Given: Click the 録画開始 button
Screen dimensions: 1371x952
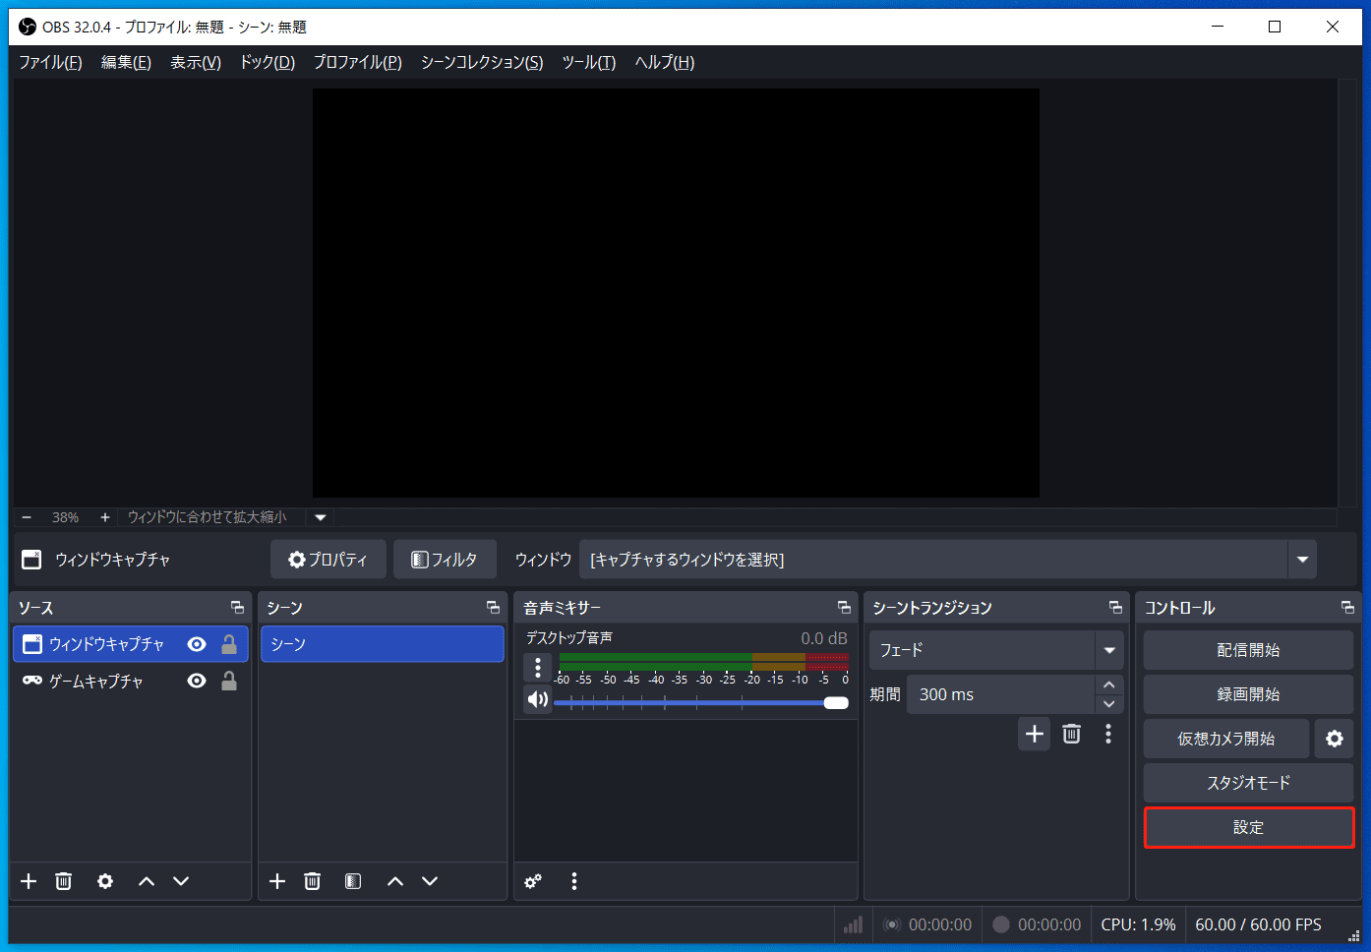Looking at the screenshot, I should coord(1249,694).
